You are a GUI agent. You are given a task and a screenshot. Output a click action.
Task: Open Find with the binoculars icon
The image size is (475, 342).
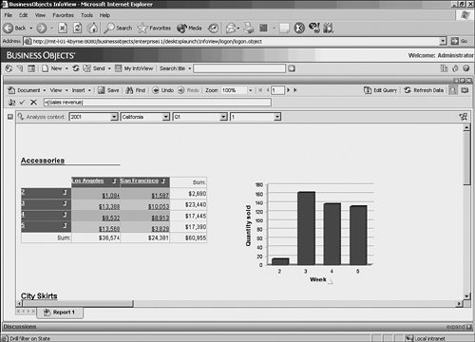[129, 90]
